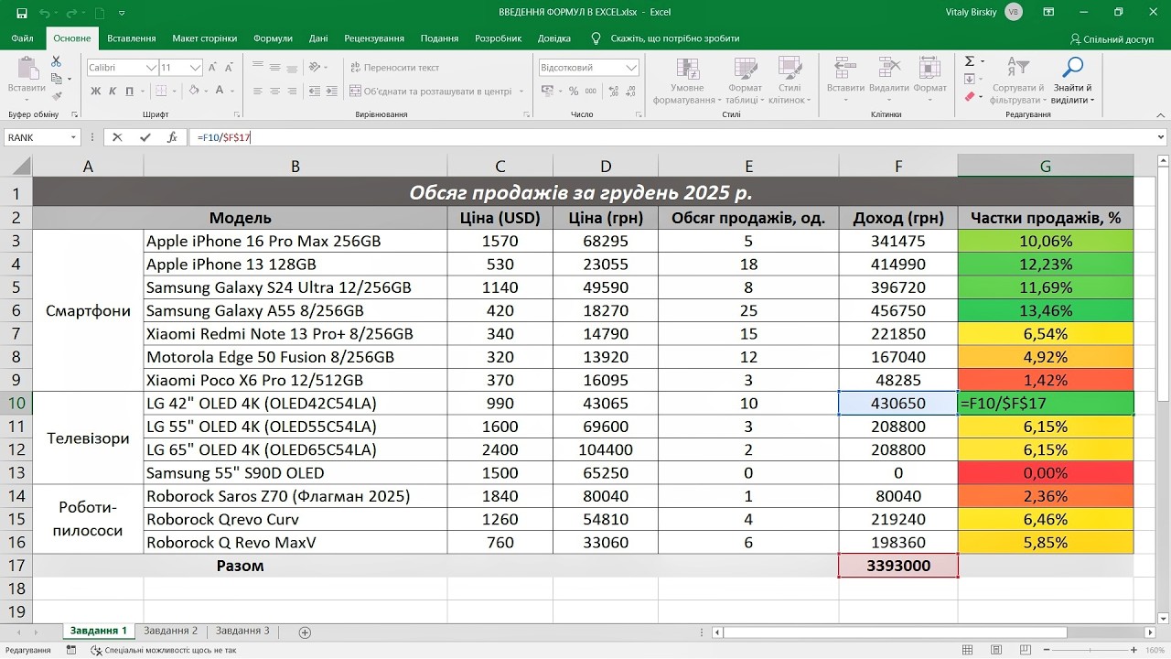Click the Cut scissors icon

coord(56,61)
